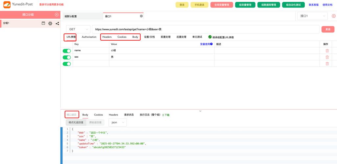
Task: Open the GET method dropdown
Action: [x=78, y=29]
